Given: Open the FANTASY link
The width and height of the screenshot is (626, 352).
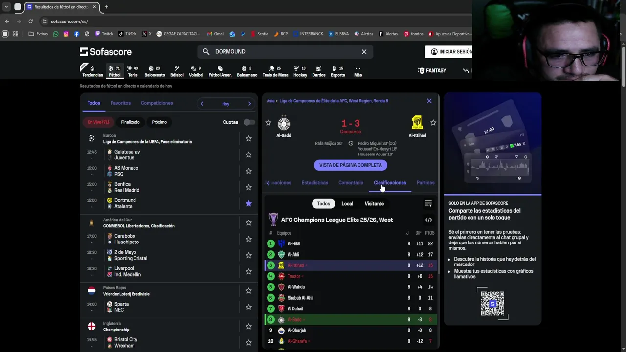Looking at the screenshot, I should [x=432, y=70].
